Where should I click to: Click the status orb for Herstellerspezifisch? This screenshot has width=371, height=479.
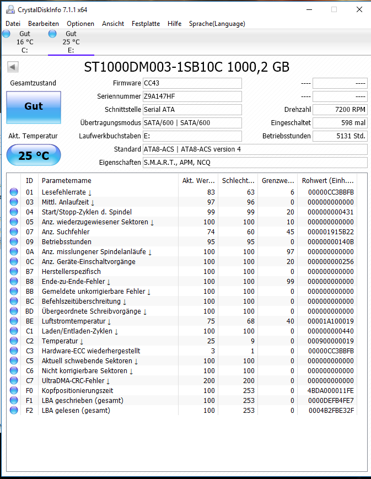pos(14,271)
